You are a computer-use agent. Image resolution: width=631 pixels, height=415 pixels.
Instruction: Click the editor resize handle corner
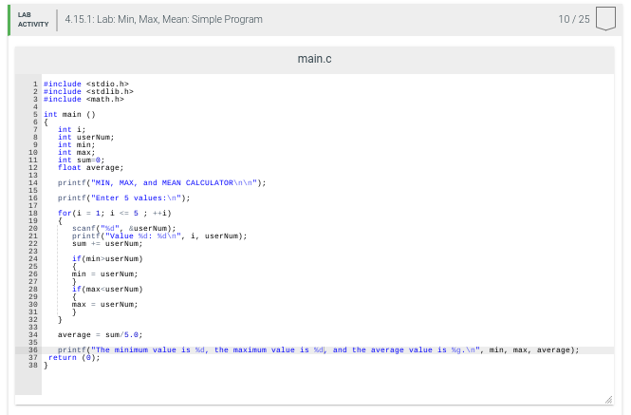pos(609,399)
